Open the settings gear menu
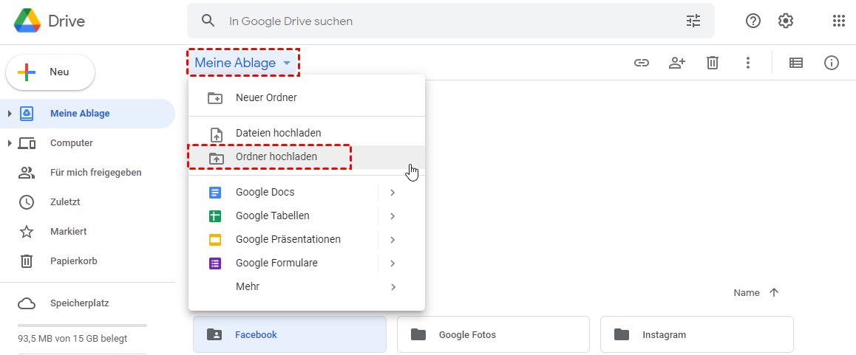Viewport: 856px width, 355px height. click(786, 21)
